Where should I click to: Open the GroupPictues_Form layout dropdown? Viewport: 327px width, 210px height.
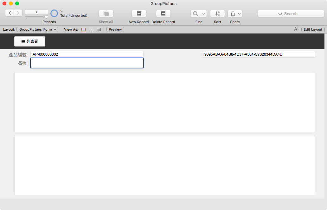(x=37, y=29)
